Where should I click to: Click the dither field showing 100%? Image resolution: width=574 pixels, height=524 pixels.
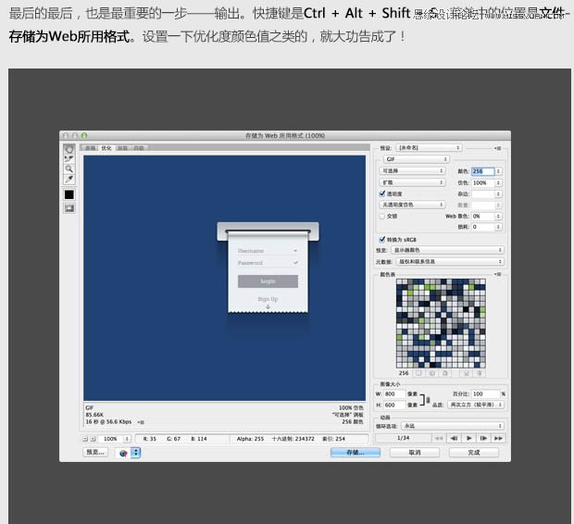tap(482, 182)
